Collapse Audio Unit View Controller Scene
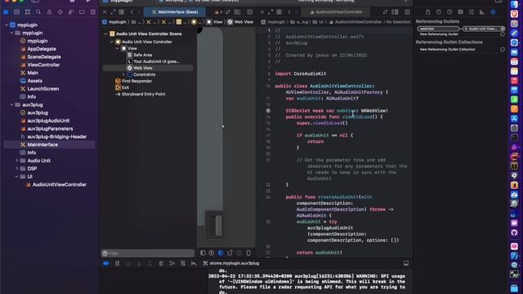This screenshot has height=294, width=523. (105, 34)
